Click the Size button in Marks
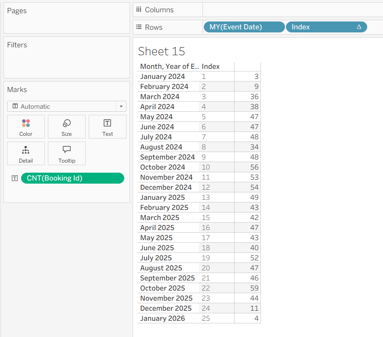This screenshot has width=383, height=337. coord(67,127)
